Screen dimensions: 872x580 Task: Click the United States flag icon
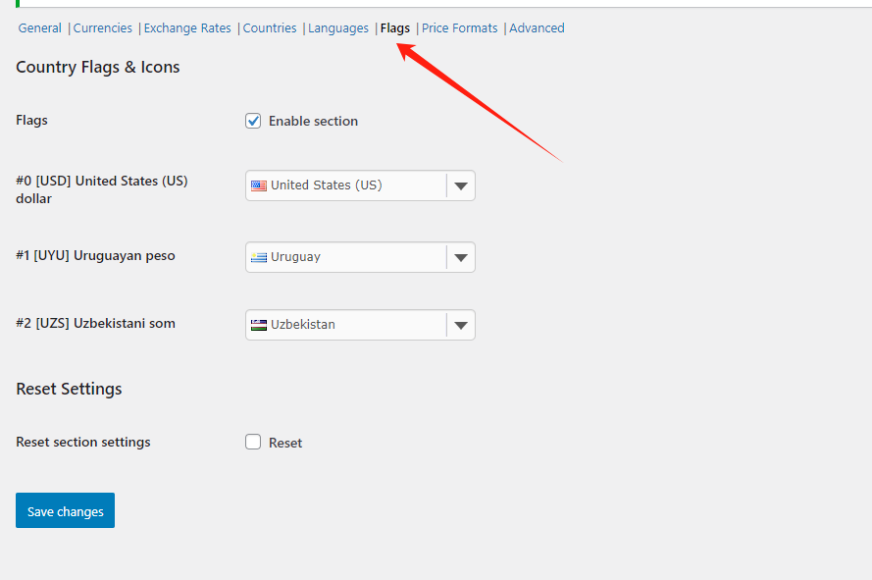(259, 185)
